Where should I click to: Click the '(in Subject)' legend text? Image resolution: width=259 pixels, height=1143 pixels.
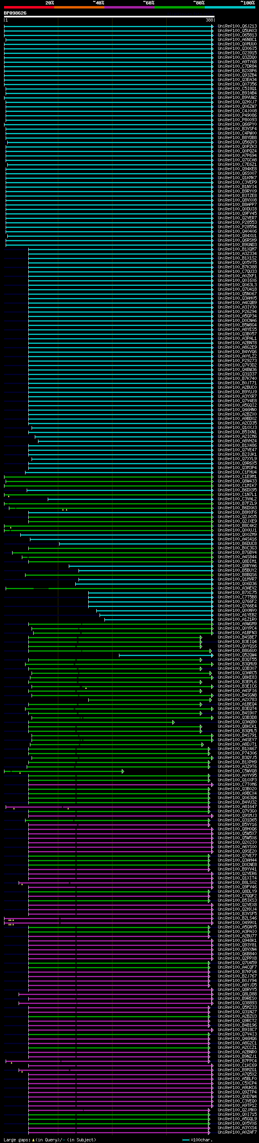point(81,1140)
